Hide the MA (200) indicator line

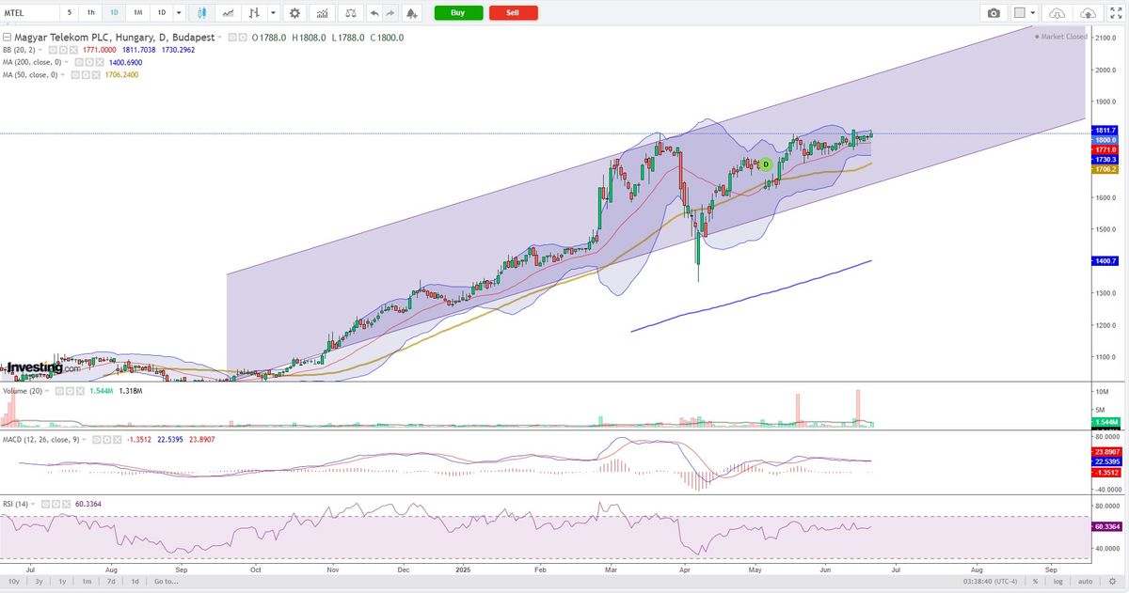[79, 62]
